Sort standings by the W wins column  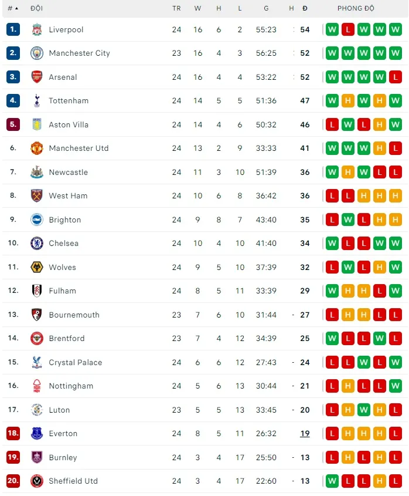(x=197, y=8)
